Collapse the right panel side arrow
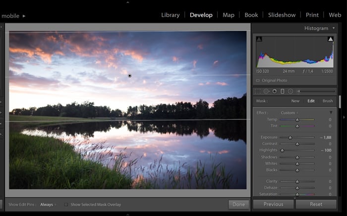Viewport: 347px width, 216px height. (x=344, y=117)
